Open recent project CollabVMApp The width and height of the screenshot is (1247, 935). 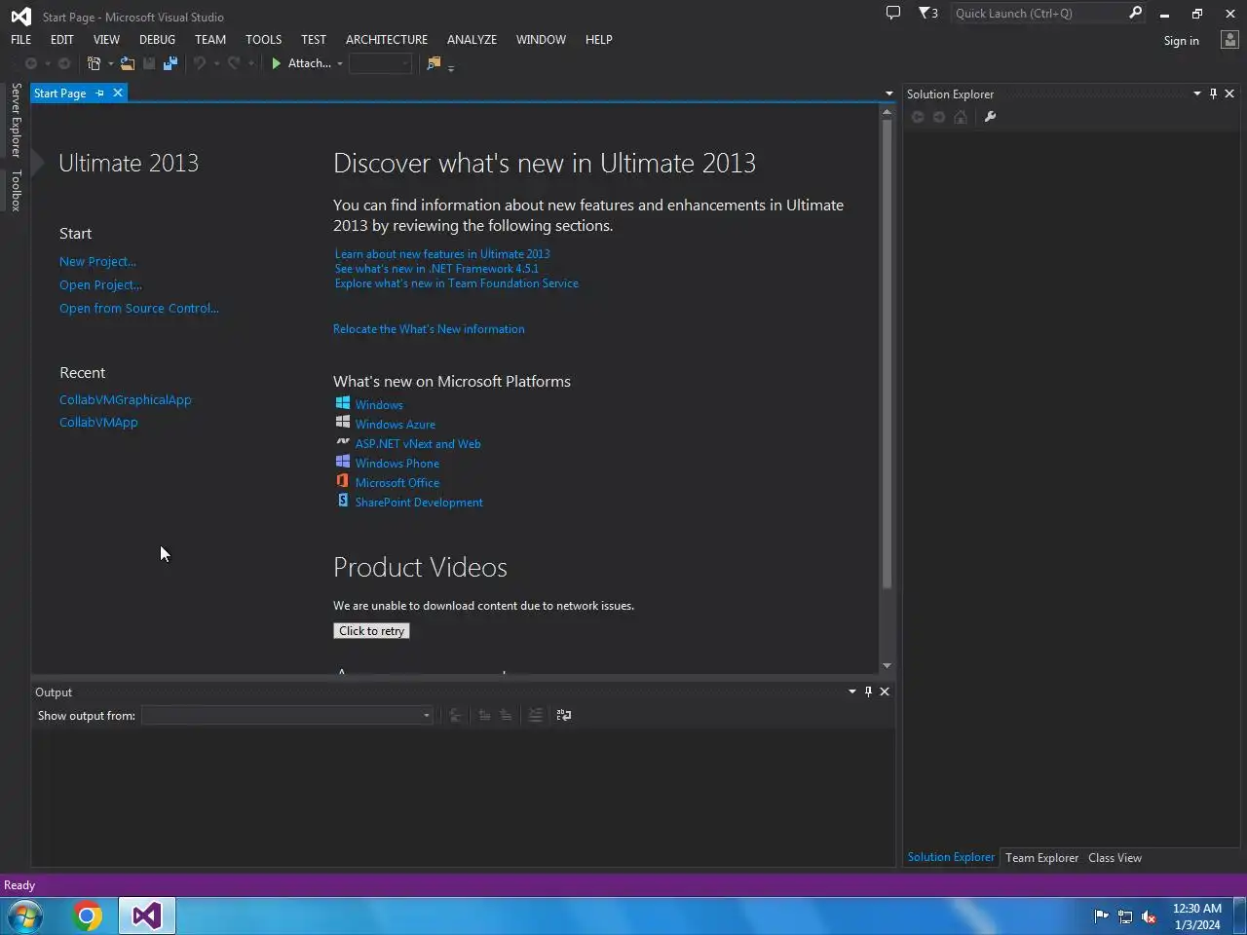[x=98, y=422]
